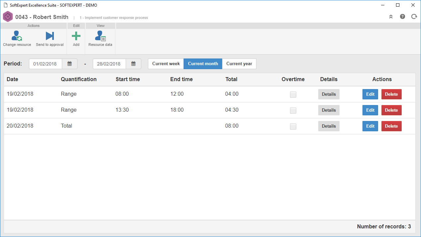Collapse the toolbar with double chevron icon
Viewport: 421px width, 237px height.
[x=391, y=17]
